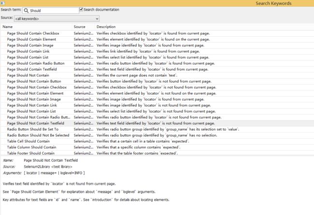Screen dimensions: 314x215
Task: Click the window icon in the title bar
Action: (x=2, y=3)
